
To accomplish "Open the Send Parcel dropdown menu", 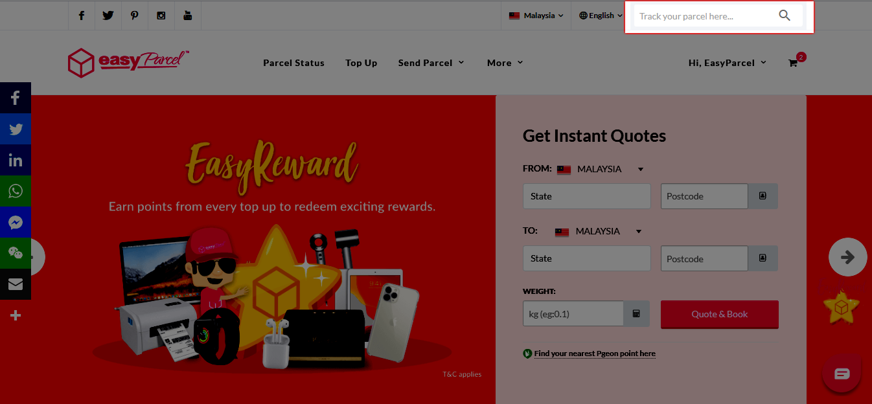I will click(431, 62).
